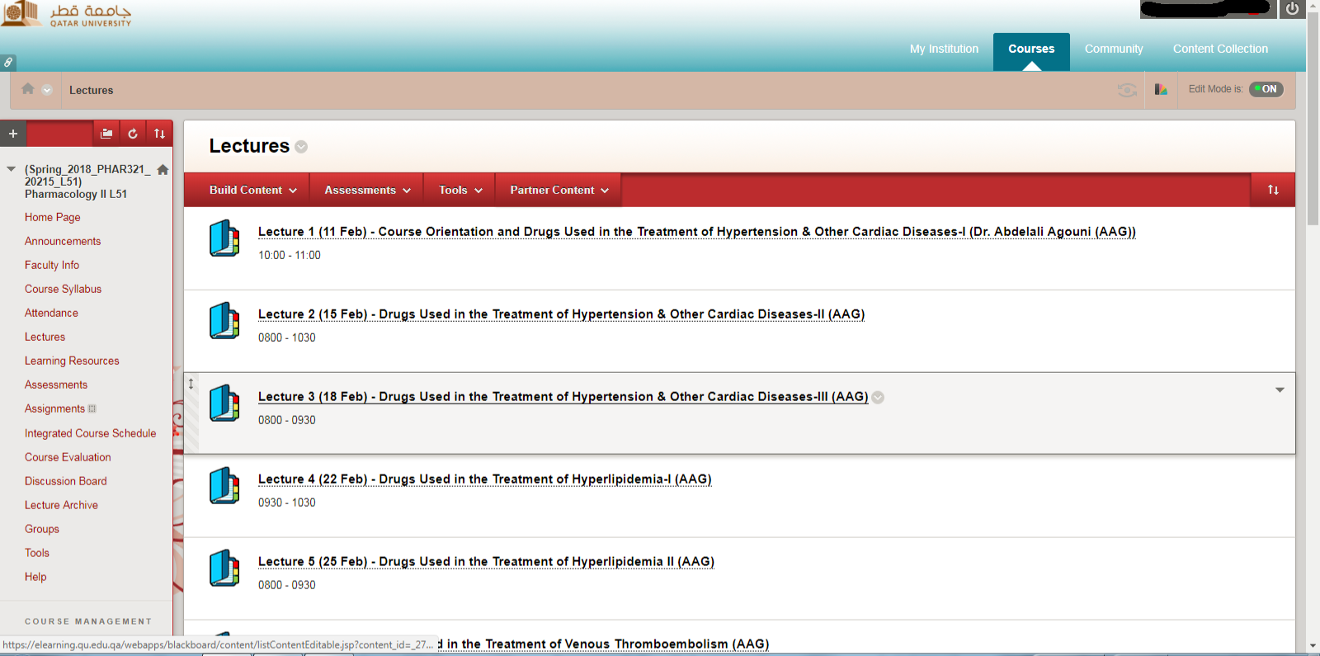This screenshot has height=656, width=1320.
Task: Refresh the course menu
Action: [133, 134]
